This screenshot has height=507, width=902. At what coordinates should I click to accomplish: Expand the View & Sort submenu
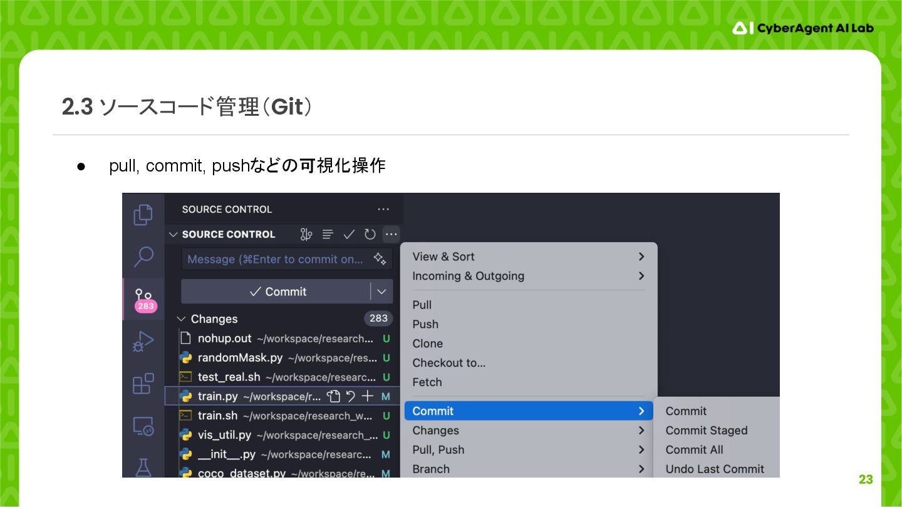[528, 257]
